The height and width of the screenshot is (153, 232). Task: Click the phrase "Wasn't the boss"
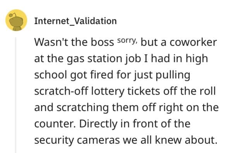(x=74, y=42)
